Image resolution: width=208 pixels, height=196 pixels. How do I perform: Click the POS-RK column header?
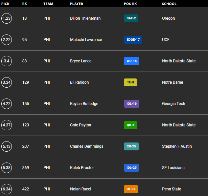click(131, 4)
